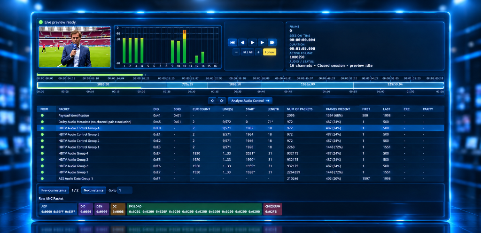The height and width of the screenshot is (233, 481).
Task: Select the 720p25 format segment in timeline
Action: [x=187, y=85]
